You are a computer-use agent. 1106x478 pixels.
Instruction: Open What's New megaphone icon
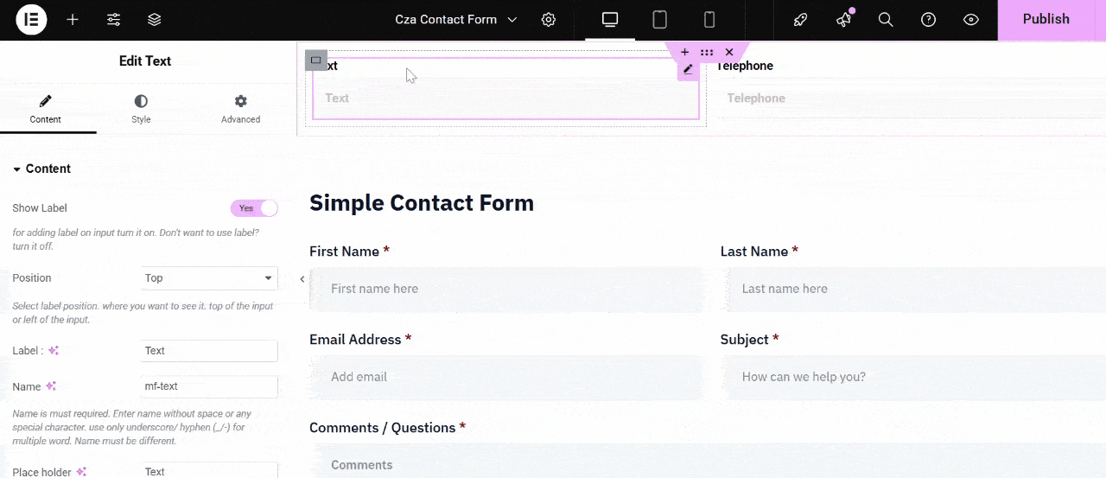coord(843,20)
